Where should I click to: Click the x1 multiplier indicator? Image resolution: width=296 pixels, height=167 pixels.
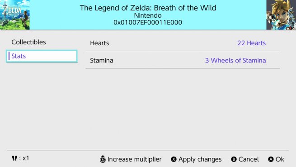coord(24,158)
